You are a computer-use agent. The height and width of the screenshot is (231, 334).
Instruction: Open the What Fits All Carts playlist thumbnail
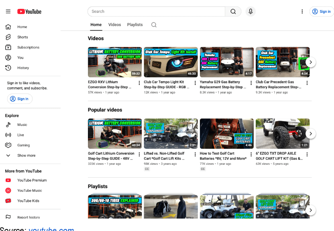[227, 206]
